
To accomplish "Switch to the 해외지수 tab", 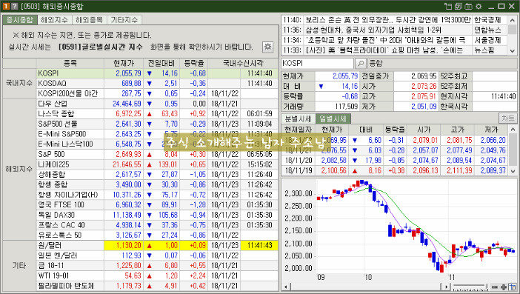I will click(x=54, y=20).
